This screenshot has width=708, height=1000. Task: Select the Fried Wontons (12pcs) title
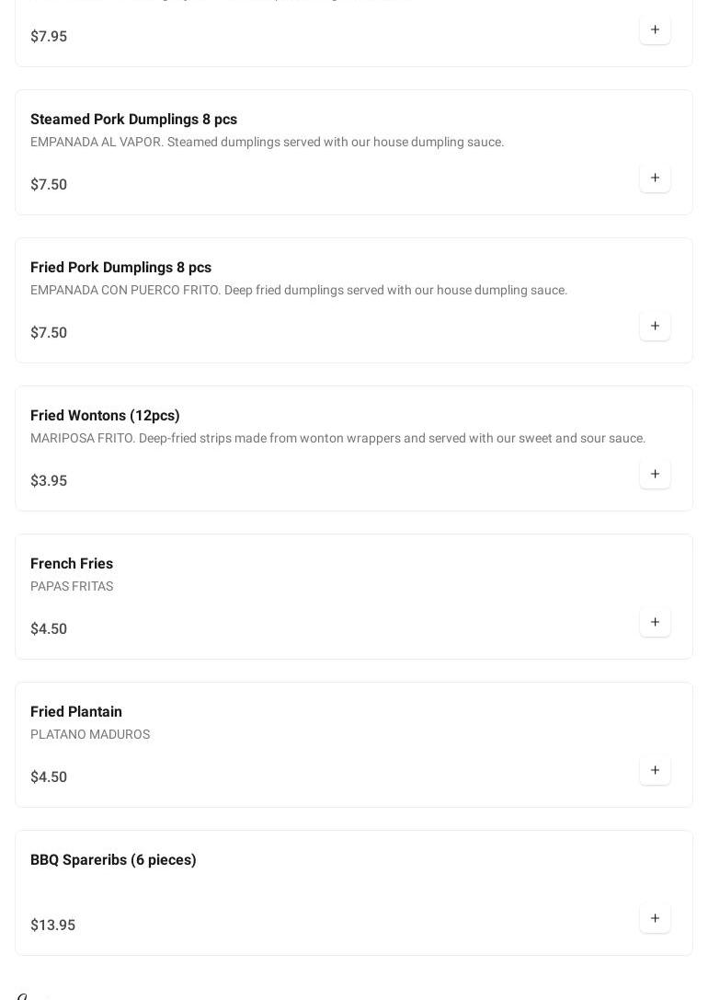click(105, 416)
